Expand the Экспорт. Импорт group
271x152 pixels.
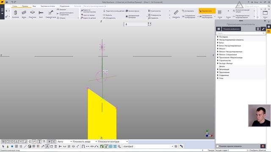pyautogui.click(x=218, y=63)
